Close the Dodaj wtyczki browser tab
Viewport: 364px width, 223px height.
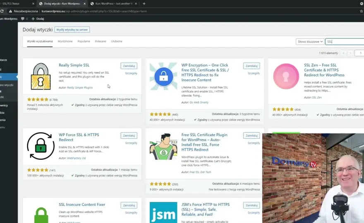click(x=84, y=4)
